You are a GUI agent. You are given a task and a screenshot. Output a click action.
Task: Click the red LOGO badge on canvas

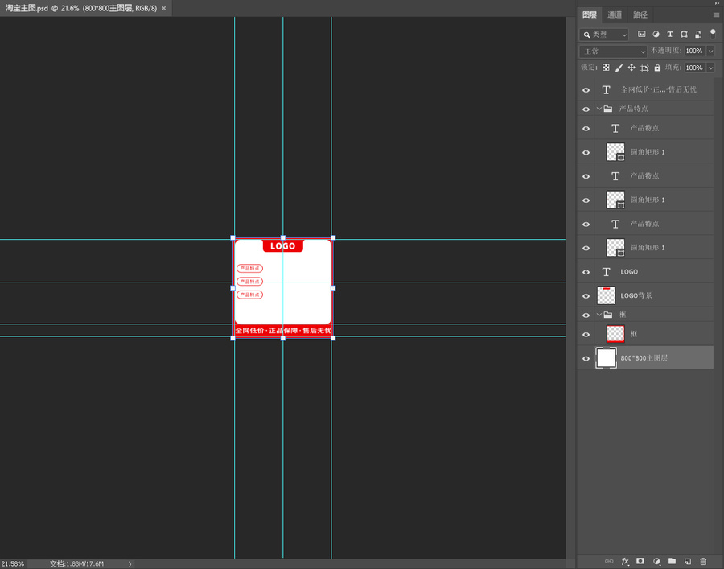(282, 246)
